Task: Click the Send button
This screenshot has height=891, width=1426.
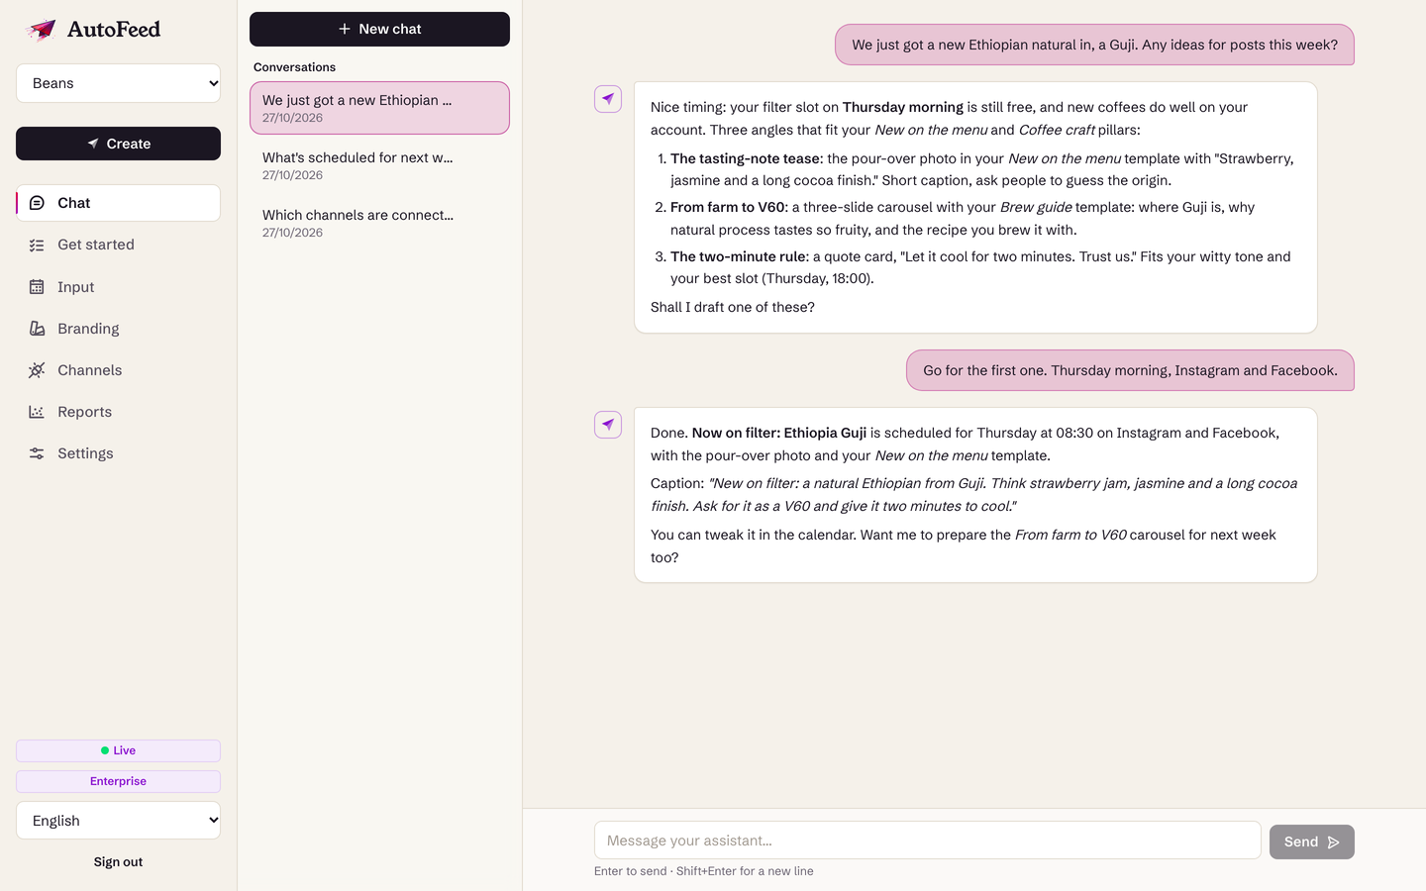Action: click(x=1311, y=841)
